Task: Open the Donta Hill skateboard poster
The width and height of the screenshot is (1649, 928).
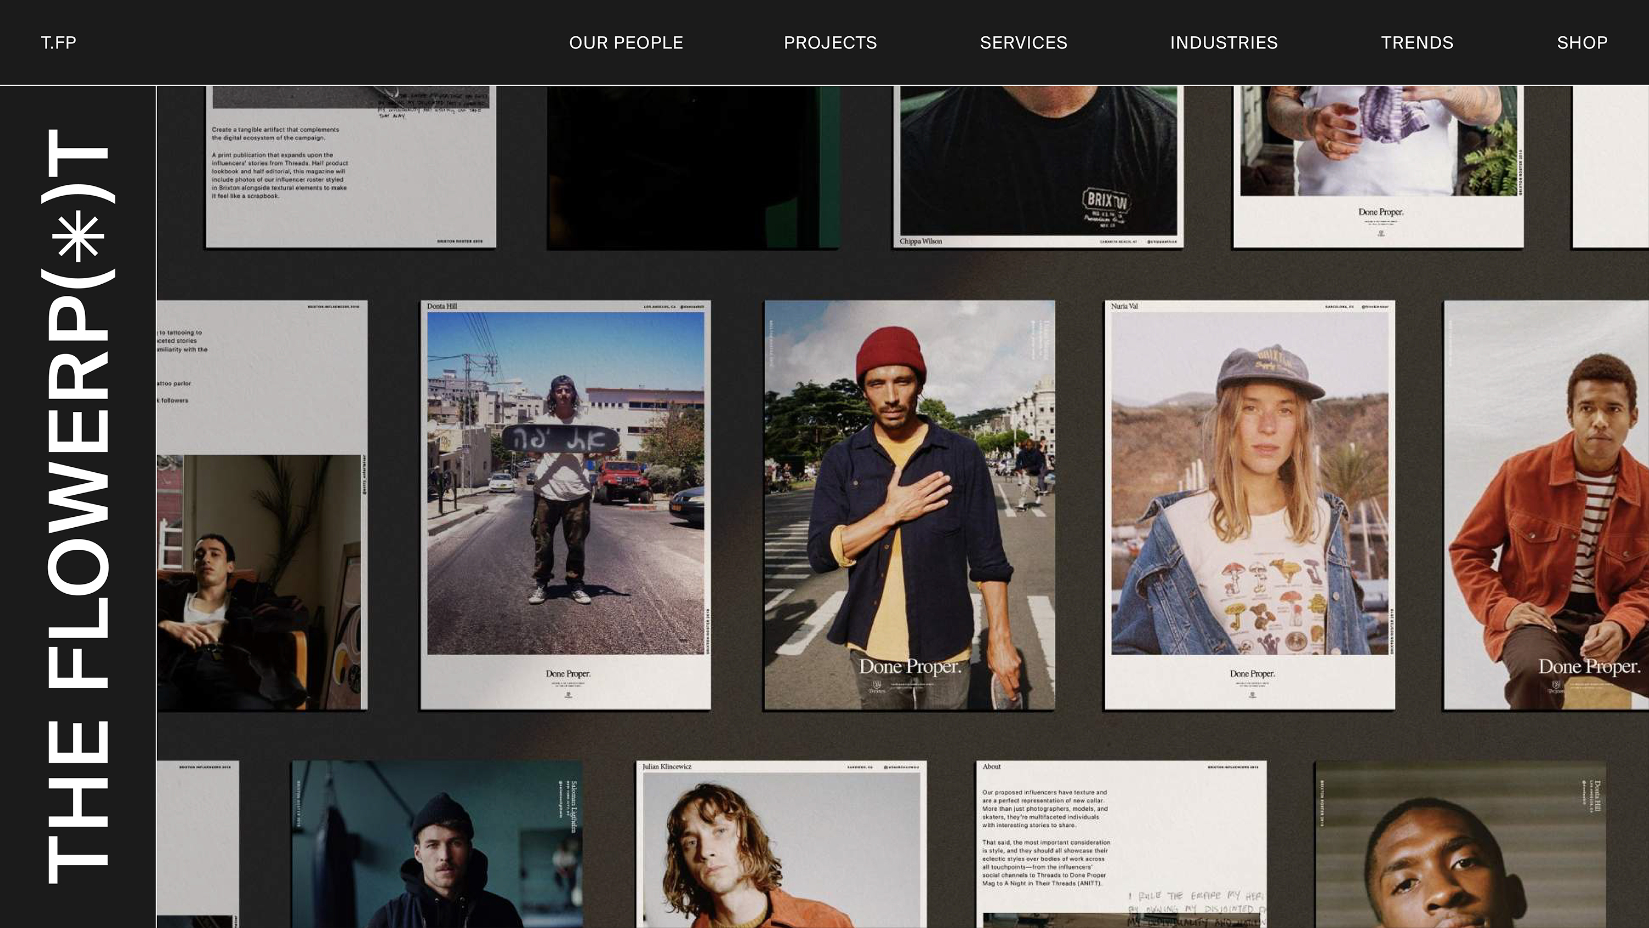Action: 565,505
